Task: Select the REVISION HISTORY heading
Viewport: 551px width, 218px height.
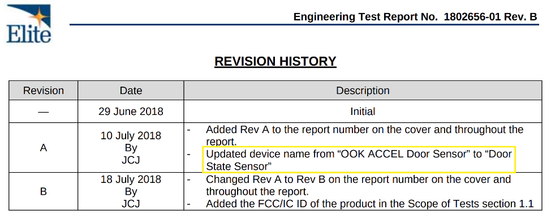Action: point(275,62)
